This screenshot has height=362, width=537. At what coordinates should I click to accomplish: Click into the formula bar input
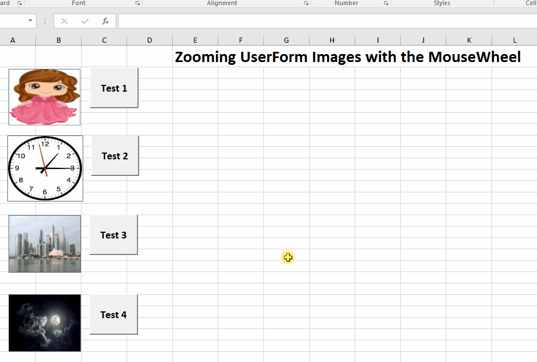coord(325,21)
